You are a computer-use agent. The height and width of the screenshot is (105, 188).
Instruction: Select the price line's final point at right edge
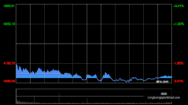click(171, 76)
